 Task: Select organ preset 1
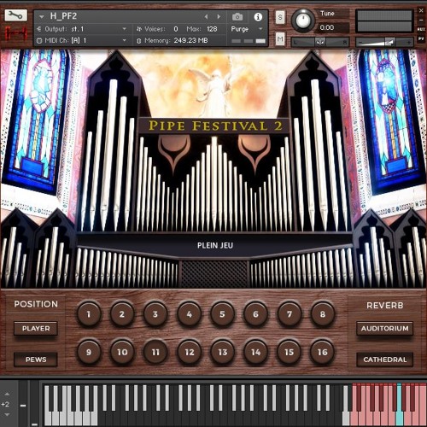pyautogui.click(x=89, y=314)
